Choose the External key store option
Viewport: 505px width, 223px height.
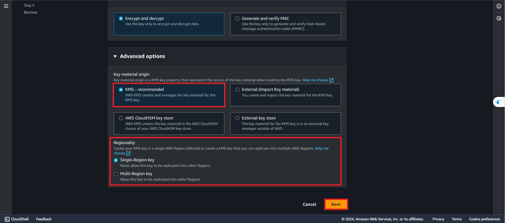click(237, 118)
